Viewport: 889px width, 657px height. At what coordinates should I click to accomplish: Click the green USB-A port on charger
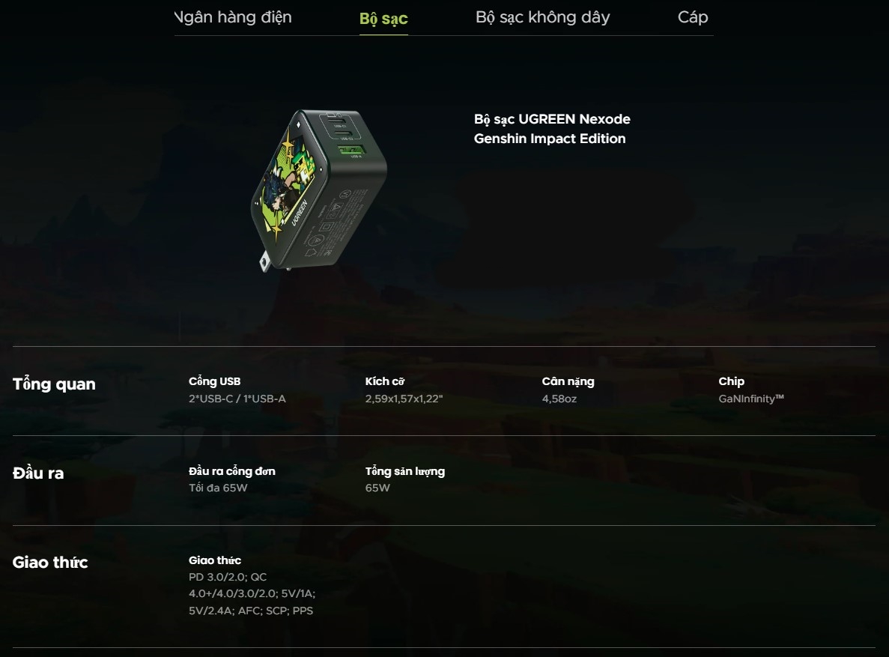pos(351,151)
